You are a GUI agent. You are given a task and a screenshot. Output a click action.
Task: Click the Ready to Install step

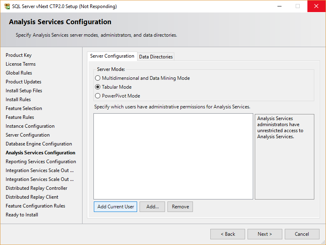22,215
